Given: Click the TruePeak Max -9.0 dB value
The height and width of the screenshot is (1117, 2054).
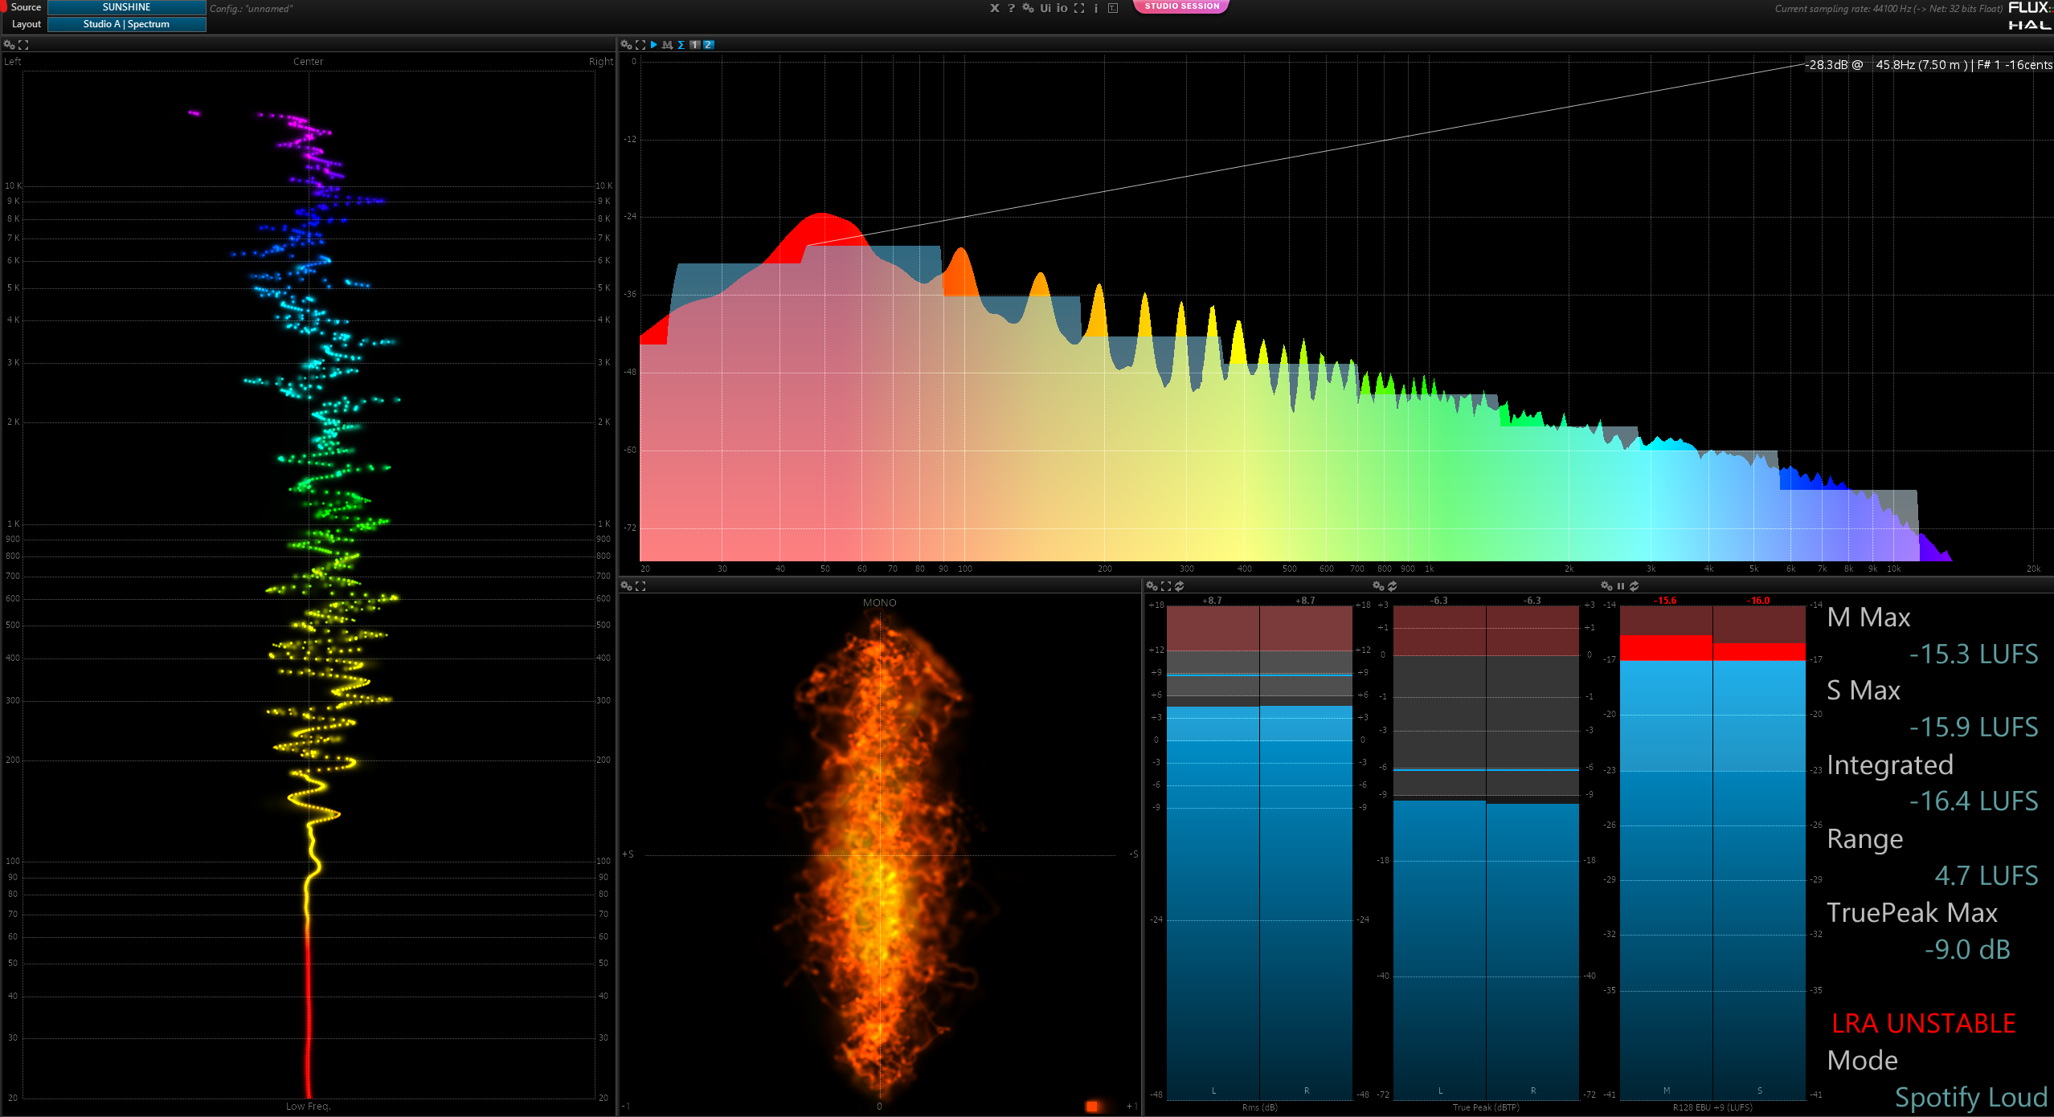Looking at the screenshot, I should click(1967, 949).
